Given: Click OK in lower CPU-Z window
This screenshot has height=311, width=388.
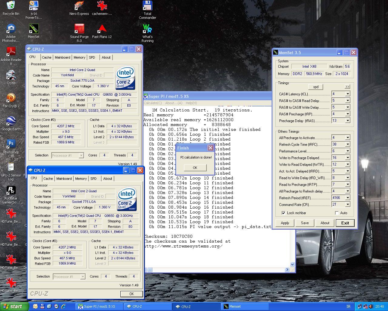Looking at the screenshot, I should click(x=132, y=294).
